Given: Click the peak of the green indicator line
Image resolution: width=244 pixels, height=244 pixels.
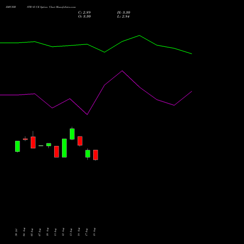Looking at the screenshot, I should (x=140, y=36).
